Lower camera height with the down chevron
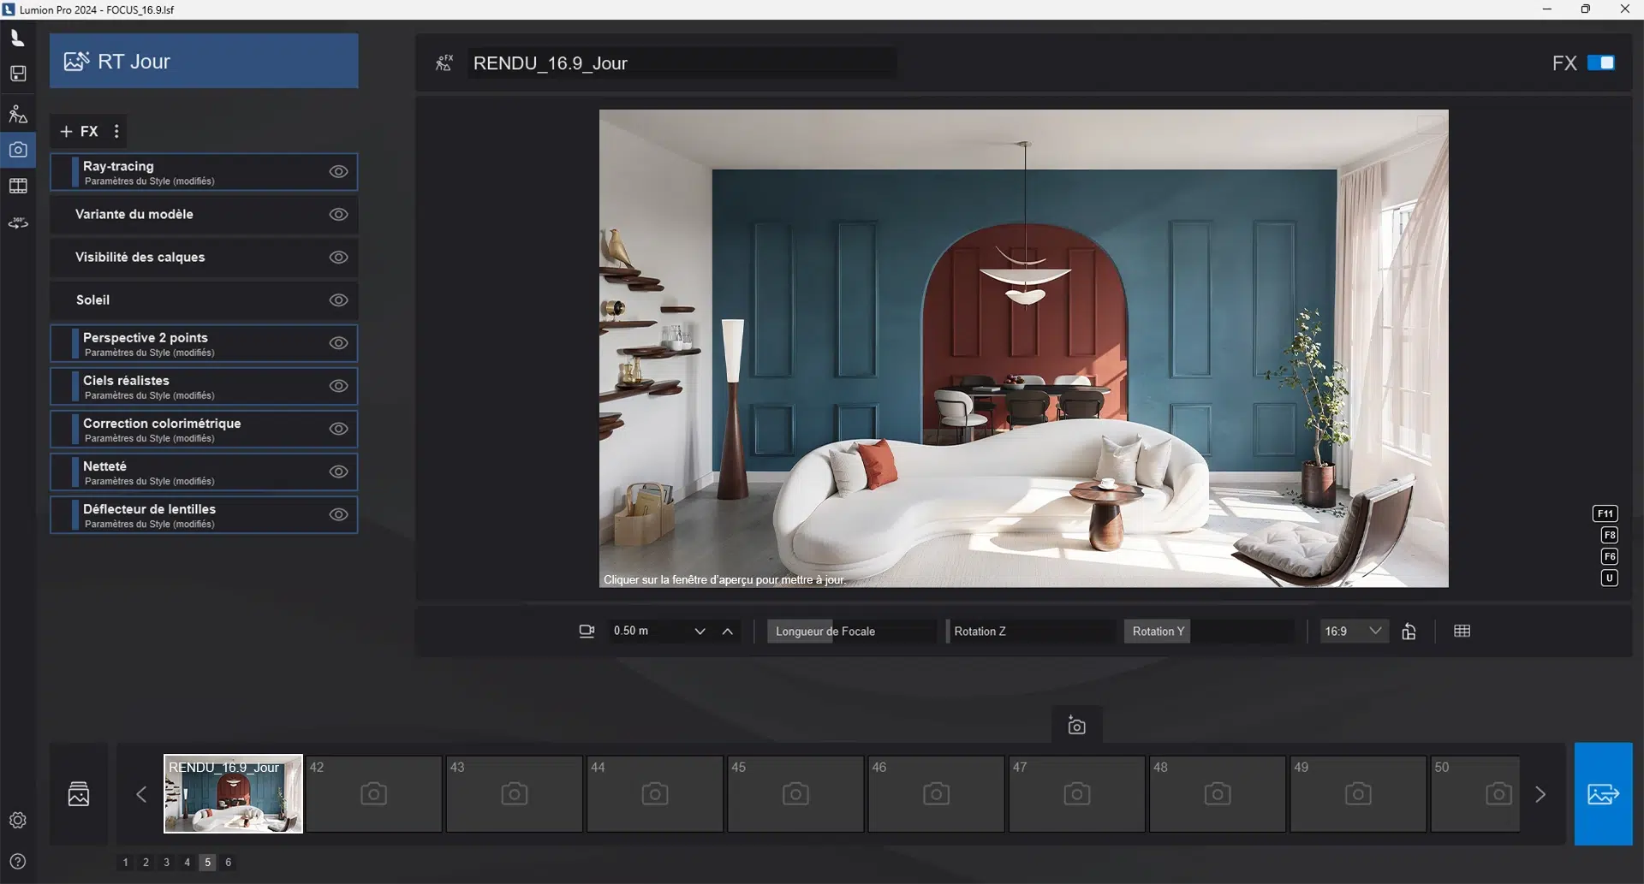The height and width of the screenshot is (884, 1644). coord(700,632)
